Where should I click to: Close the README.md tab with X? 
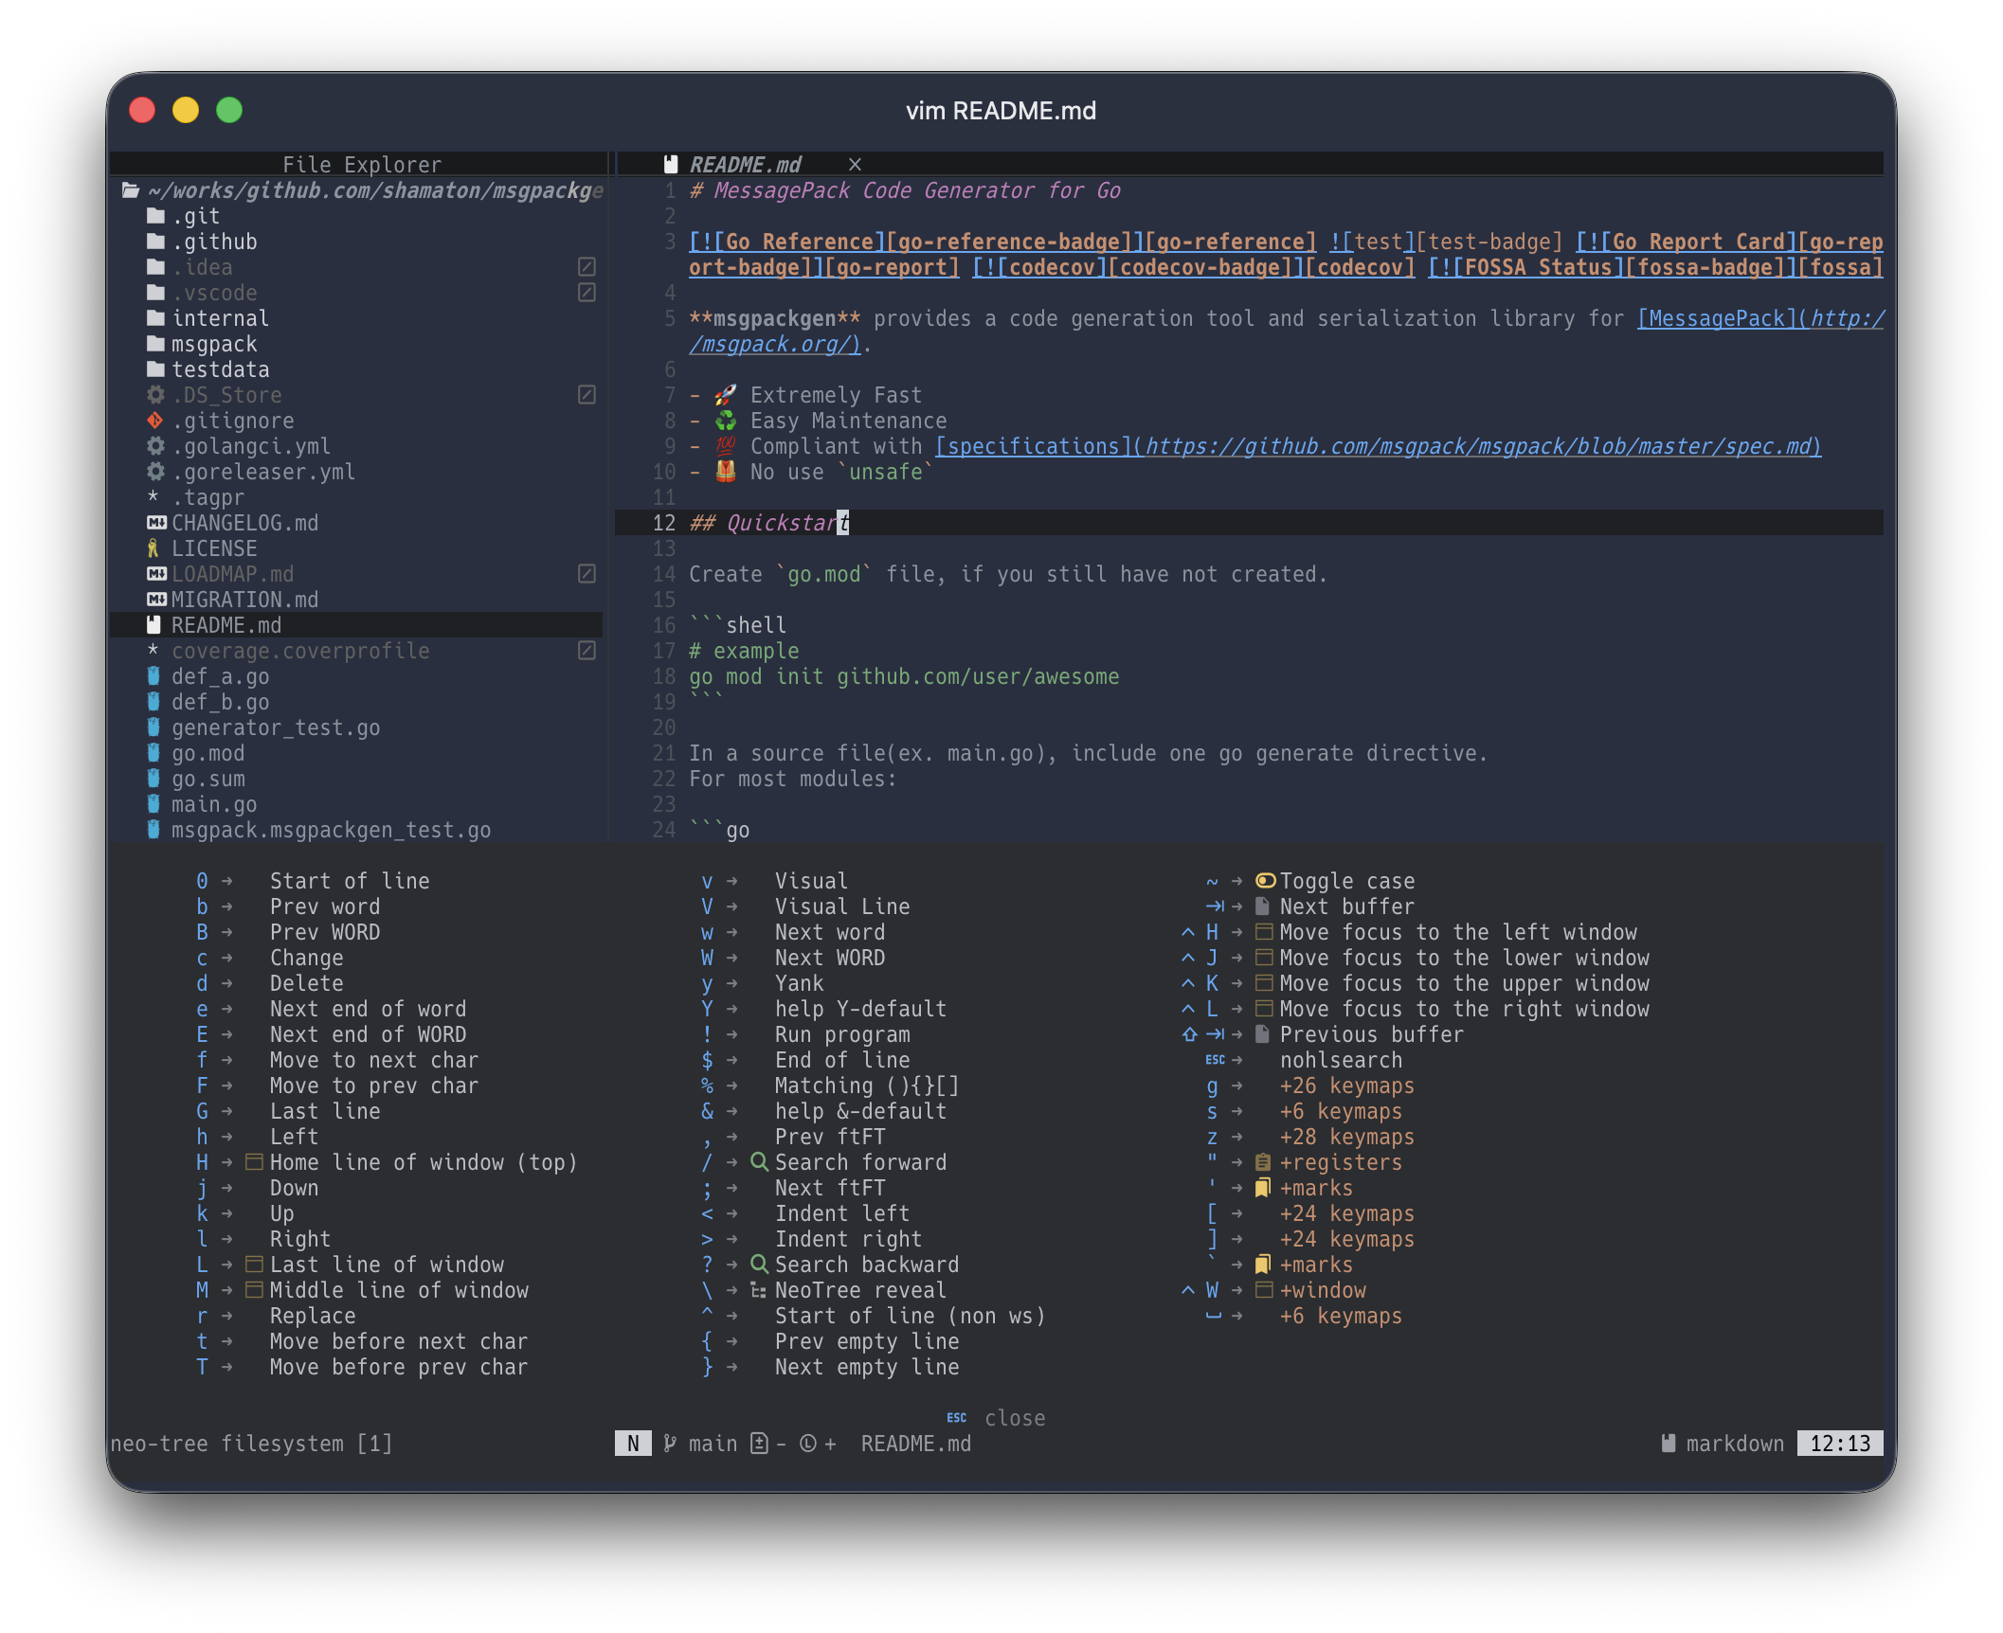coord(855,164)
